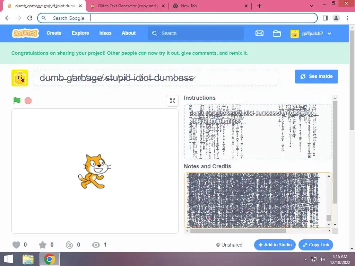Screen dimensions: 355x266
Task: Show hidden system tray icons
Action: pos(305,259)
